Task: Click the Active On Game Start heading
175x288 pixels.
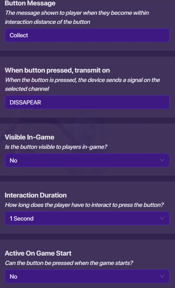Action: click(x=38, y=253)
